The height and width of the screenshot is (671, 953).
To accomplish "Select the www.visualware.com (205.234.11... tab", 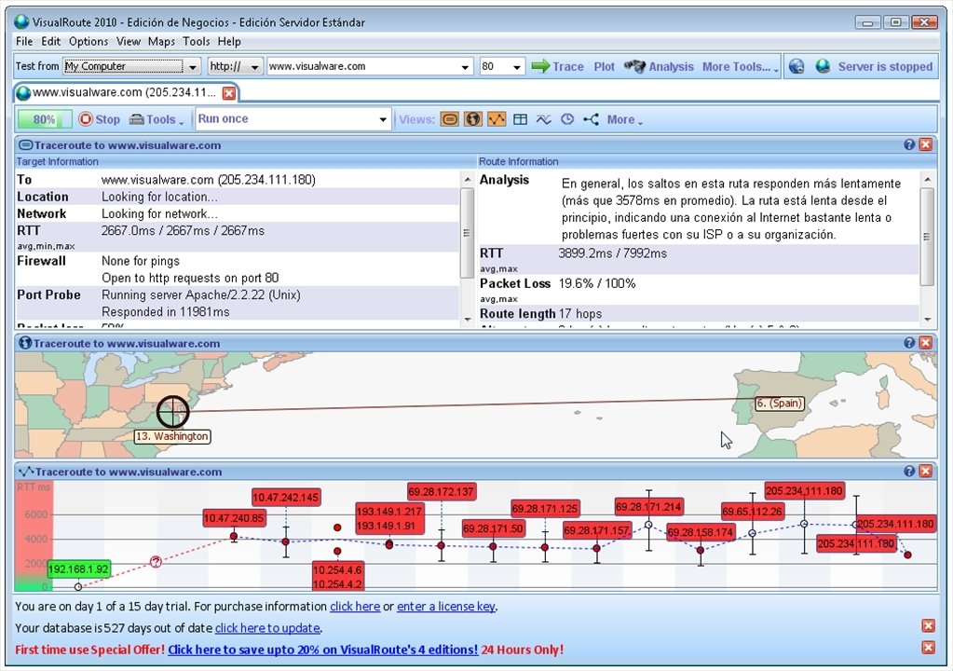I will [x=124, y=92].
